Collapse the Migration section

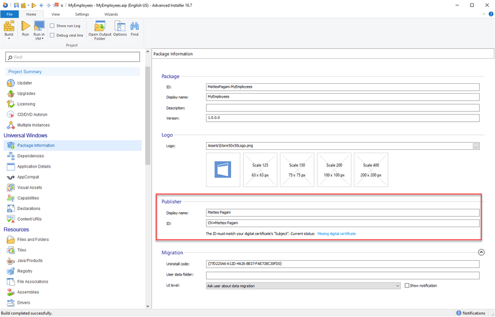coord(480,252)
